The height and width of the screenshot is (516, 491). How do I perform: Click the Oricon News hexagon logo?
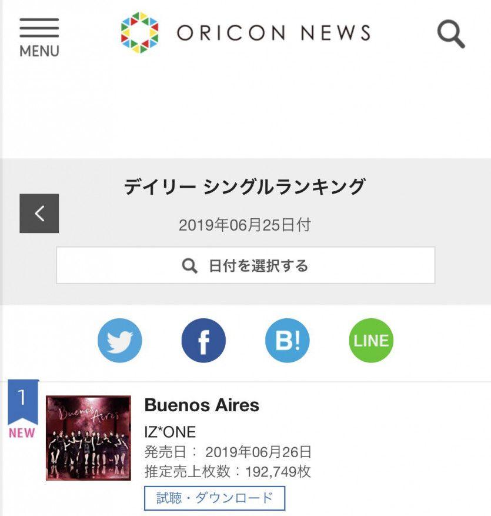pyautogui.click(x=140, y=32)
